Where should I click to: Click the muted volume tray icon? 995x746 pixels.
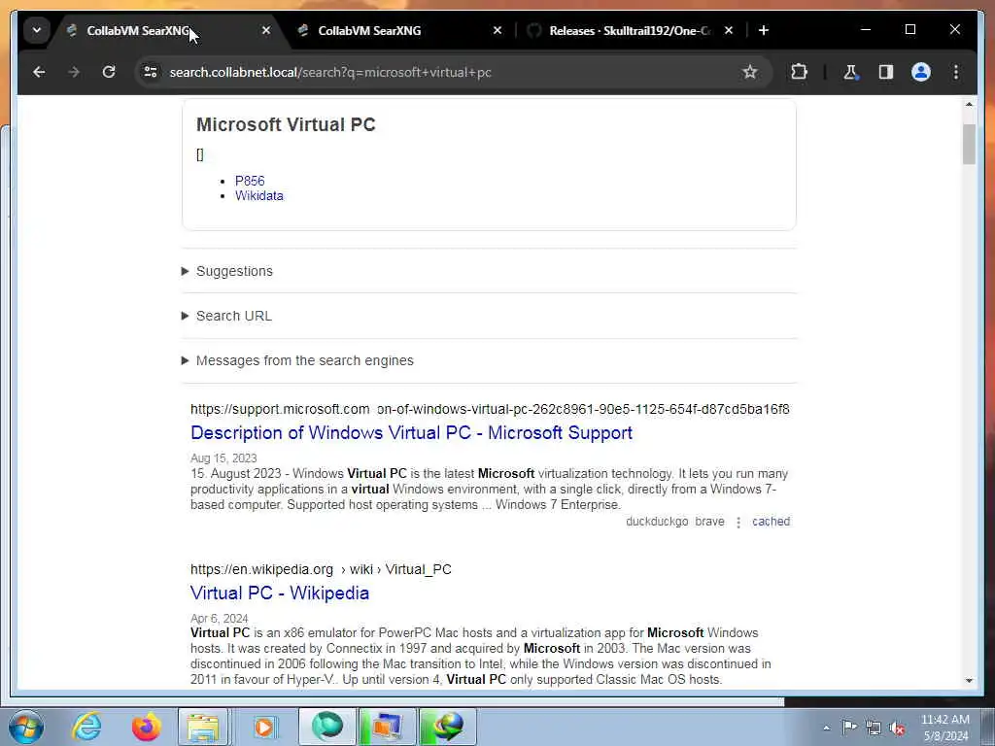coord(897,729)
